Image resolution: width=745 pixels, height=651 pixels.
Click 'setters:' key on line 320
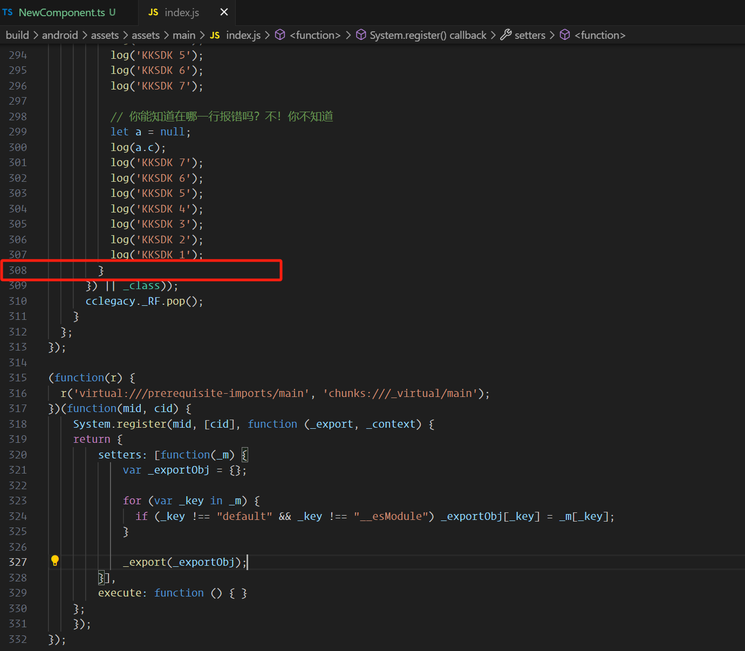tap(122, 455)
